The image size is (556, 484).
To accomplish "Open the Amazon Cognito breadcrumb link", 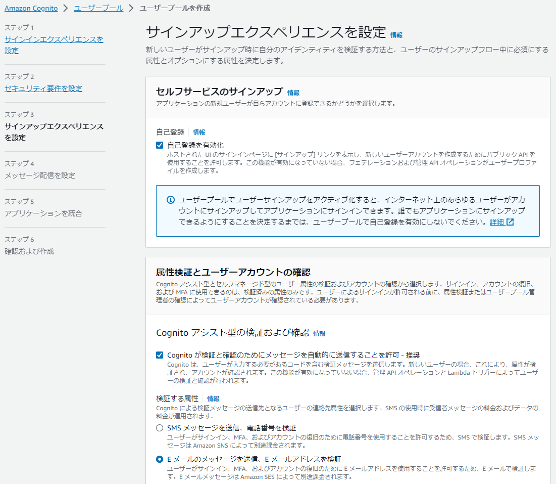I will click(31, 8).
